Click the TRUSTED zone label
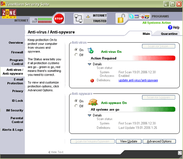183x159 pixels. pos(100,21)
